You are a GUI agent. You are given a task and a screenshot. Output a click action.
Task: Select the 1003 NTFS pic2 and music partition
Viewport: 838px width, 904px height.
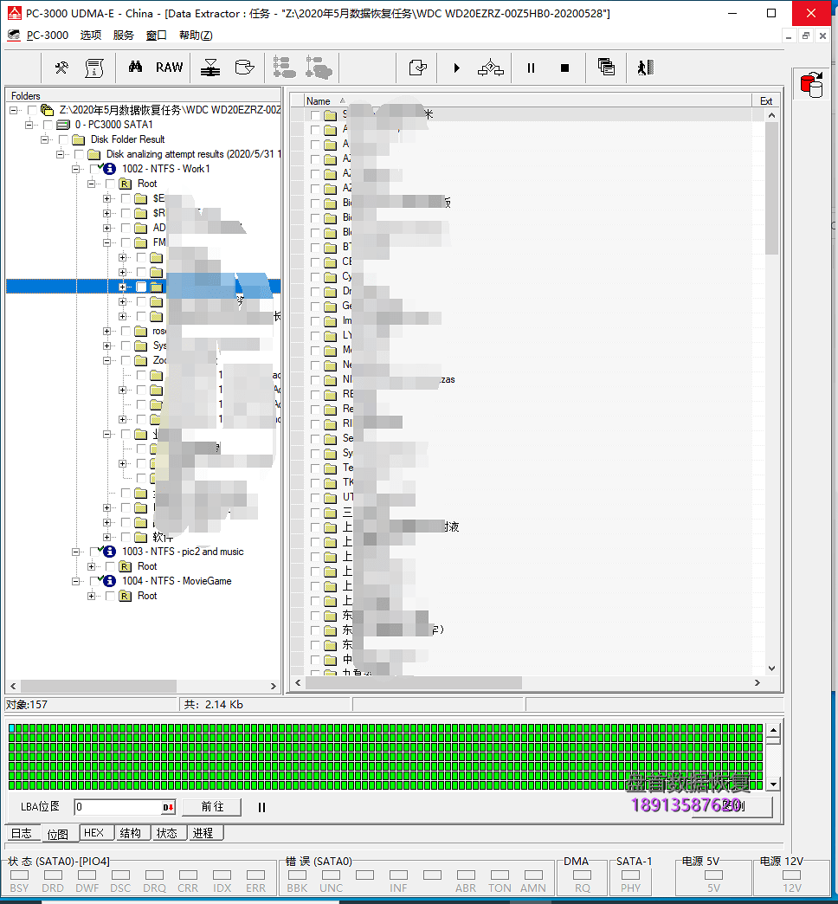(183, 552)
